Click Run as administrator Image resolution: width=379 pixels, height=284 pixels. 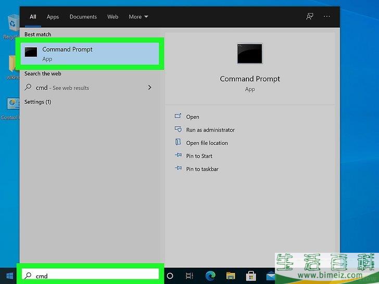click(x=210, y=130)
